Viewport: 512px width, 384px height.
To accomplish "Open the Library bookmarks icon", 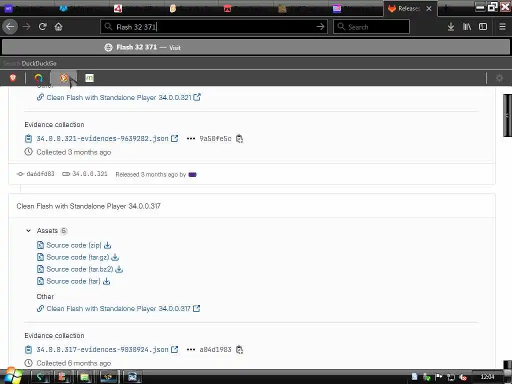I will (467, 27).
